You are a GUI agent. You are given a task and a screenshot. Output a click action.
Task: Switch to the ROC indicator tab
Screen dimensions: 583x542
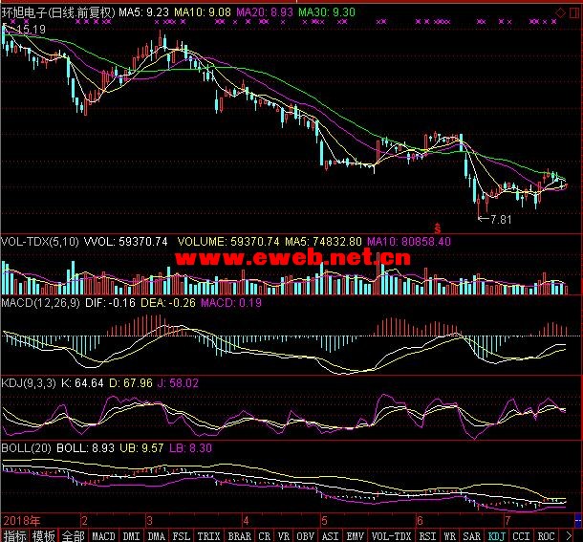(x=546, y=536)
